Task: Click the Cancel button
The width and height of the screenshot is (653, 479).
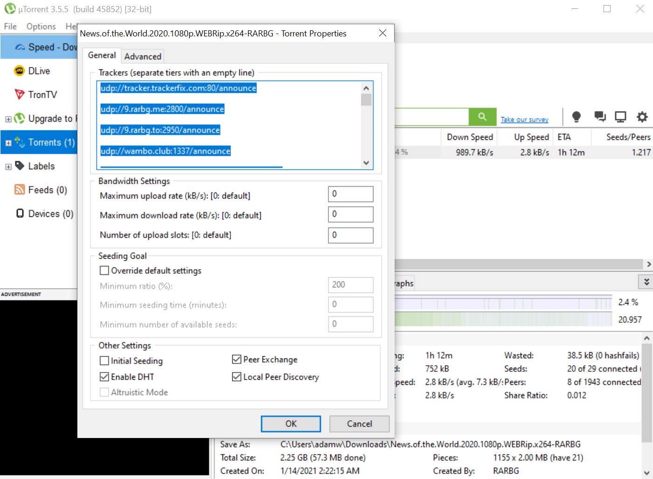Action: coord(359,423)
